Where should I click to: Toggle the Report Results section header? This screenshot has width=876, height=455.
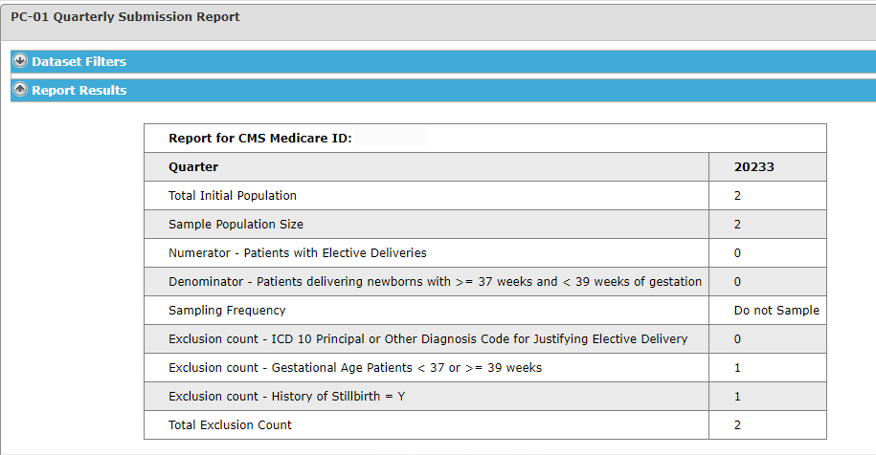pyautogui.click(x=443, y=90)
